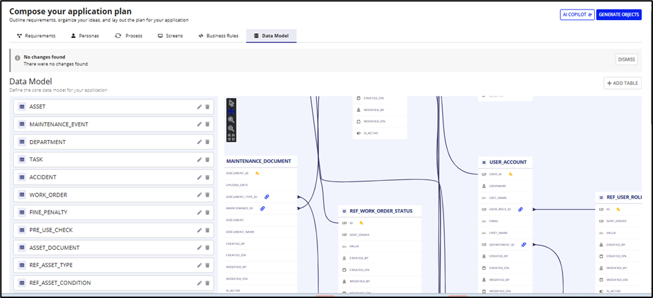Switch to the Personas tab
The width and height of the screenshot is (653, 298).
coord(85,36)
